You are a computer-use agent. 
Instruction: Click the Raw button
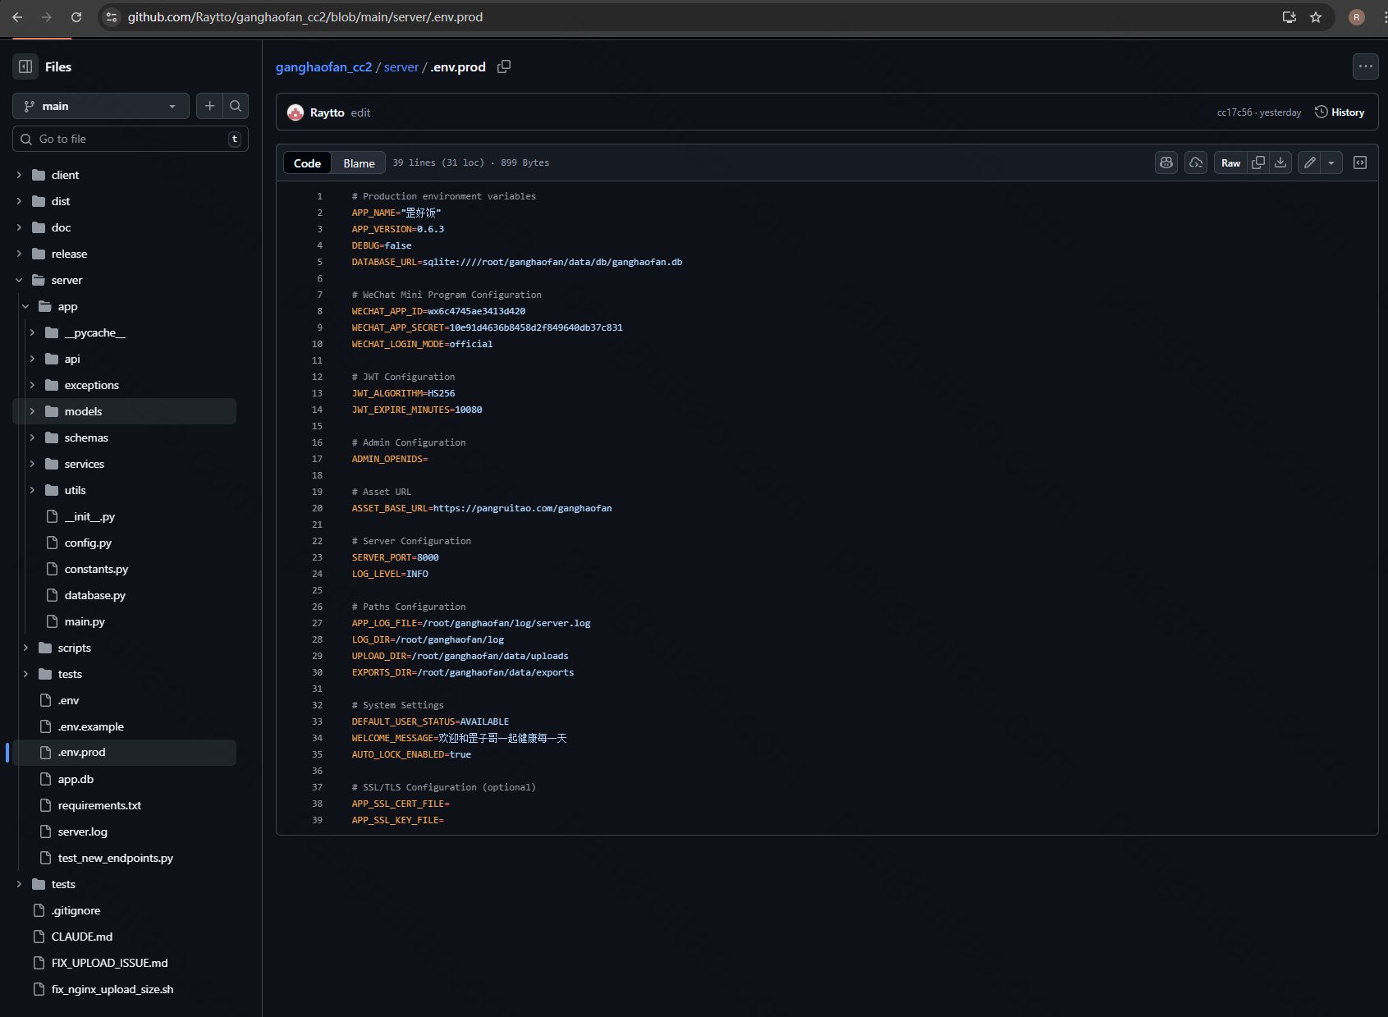[1230, 163]
